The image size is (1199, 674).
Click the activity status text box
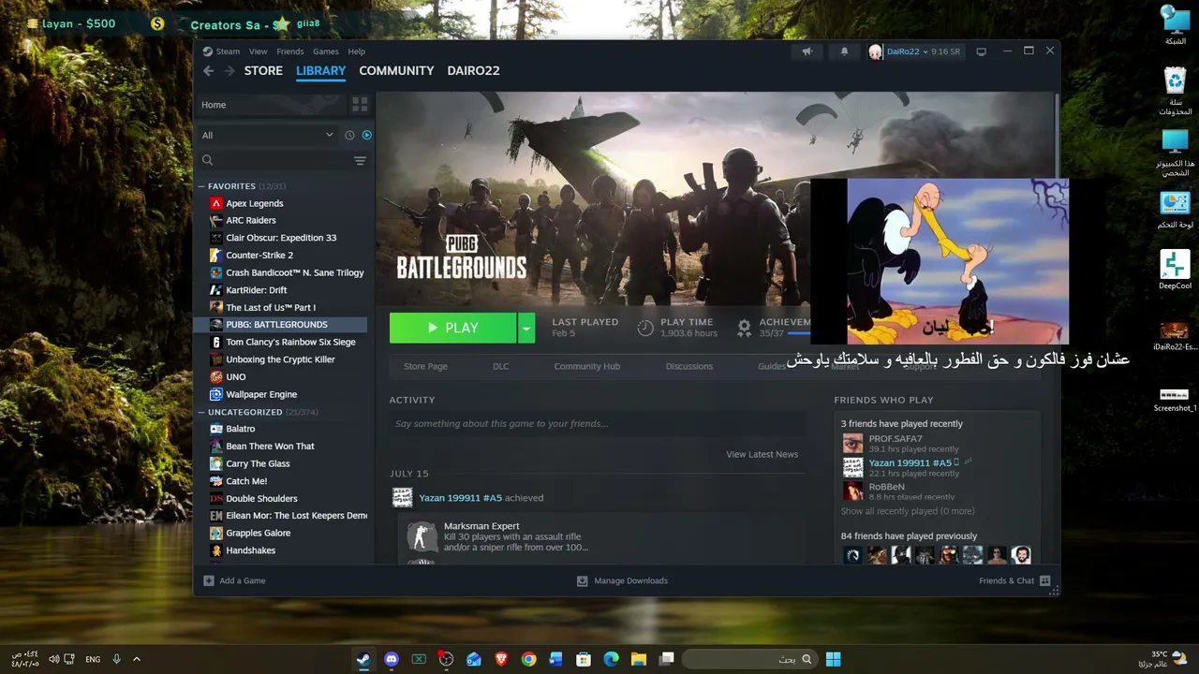tap(597, 424)
